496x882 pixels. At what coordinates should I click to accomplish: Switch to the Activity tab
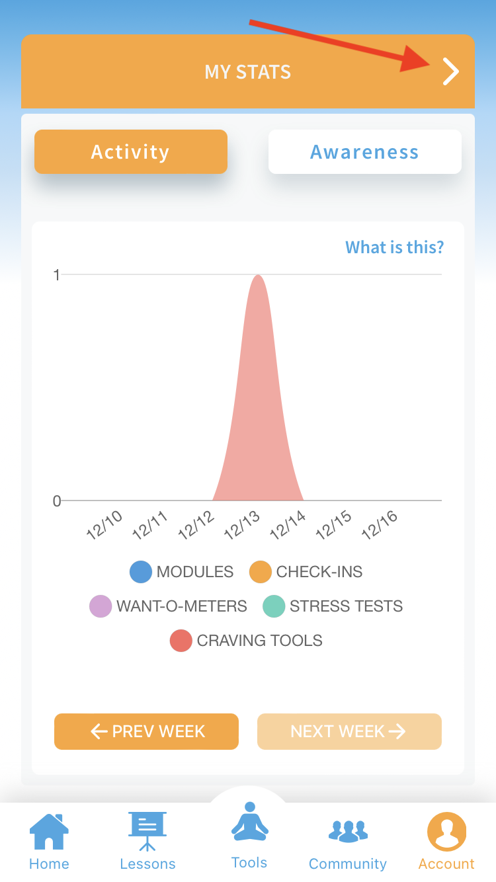pyautogui.click(x=130, y=152)
